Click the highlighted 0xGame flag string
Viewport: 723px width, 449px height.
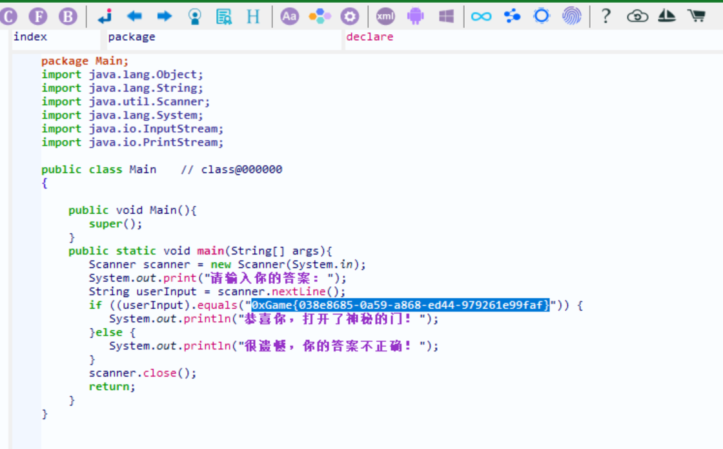(x=400, y=305)
